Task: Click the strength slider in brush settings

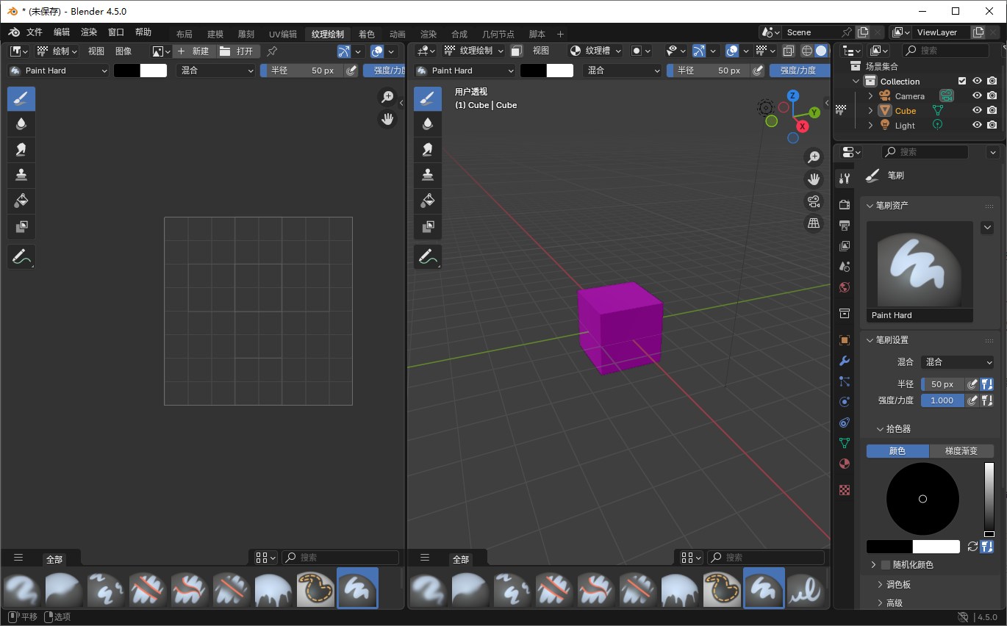Action: [942, 400]
